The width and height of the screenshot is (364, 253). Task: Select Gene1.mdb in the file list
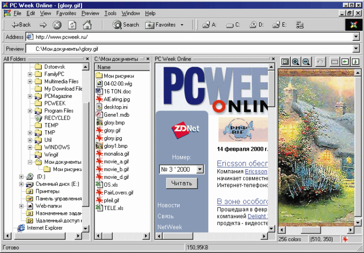[x=116, y=115]
